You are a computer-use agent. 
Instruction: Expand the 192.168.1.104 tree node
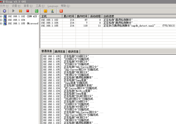(1, 20)
